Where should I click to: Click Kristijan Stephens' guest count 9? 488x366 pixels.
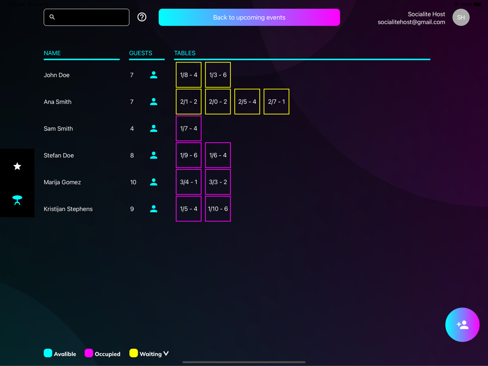pyautogui.click(x=132, y=209)
